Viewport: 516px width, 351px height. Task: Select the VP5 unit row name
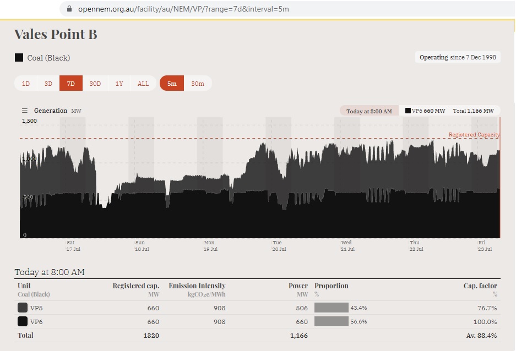pyautogui.click(x=36, y=308)
